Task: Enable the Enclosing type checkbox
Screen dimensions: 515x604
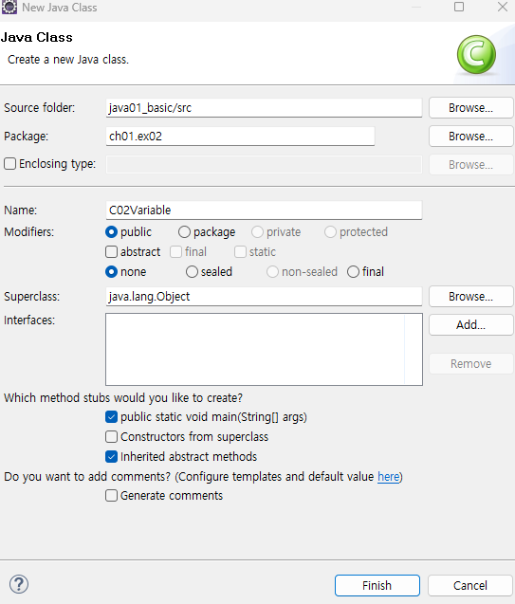Action: (10, 164)
